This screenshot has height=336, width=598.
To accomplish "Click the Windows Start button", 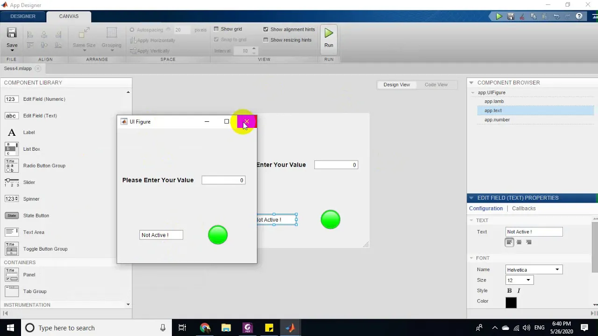I will coord(10,328).
